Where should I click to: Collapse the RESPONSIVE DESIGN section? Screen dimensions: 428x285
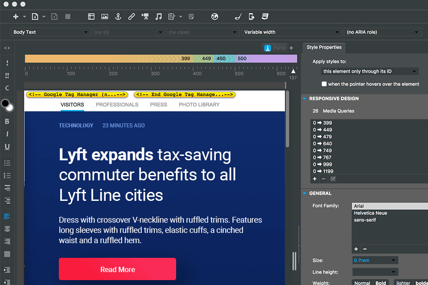(305, 99)
